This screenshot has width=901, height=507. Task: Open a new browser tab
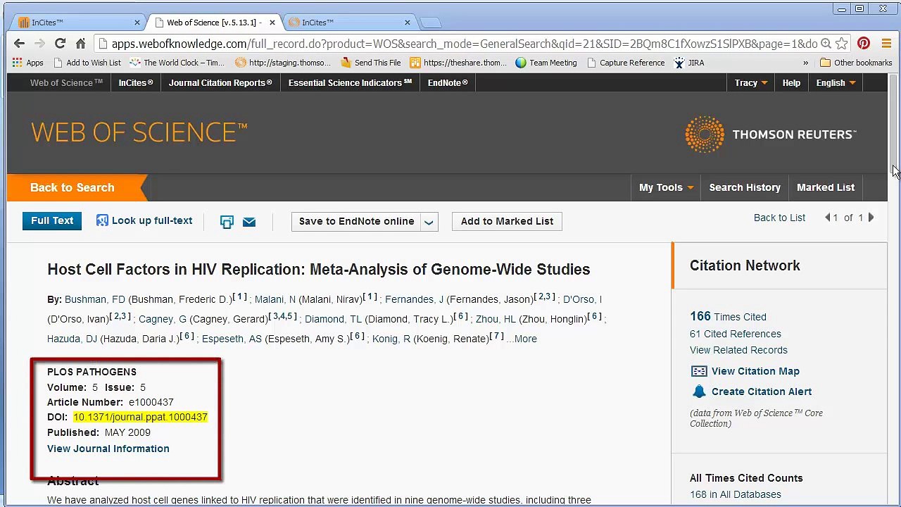pyautogui.click(x=431, y=23)
